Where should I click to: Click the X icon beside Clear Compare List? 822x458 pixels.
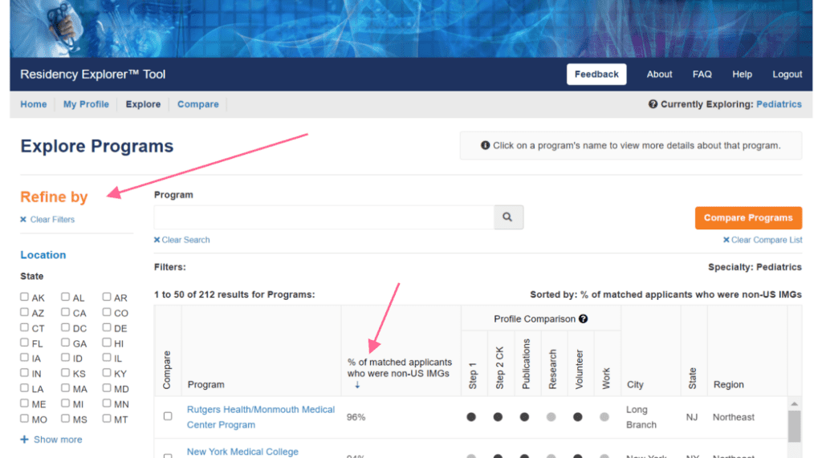tap(726, 240)
